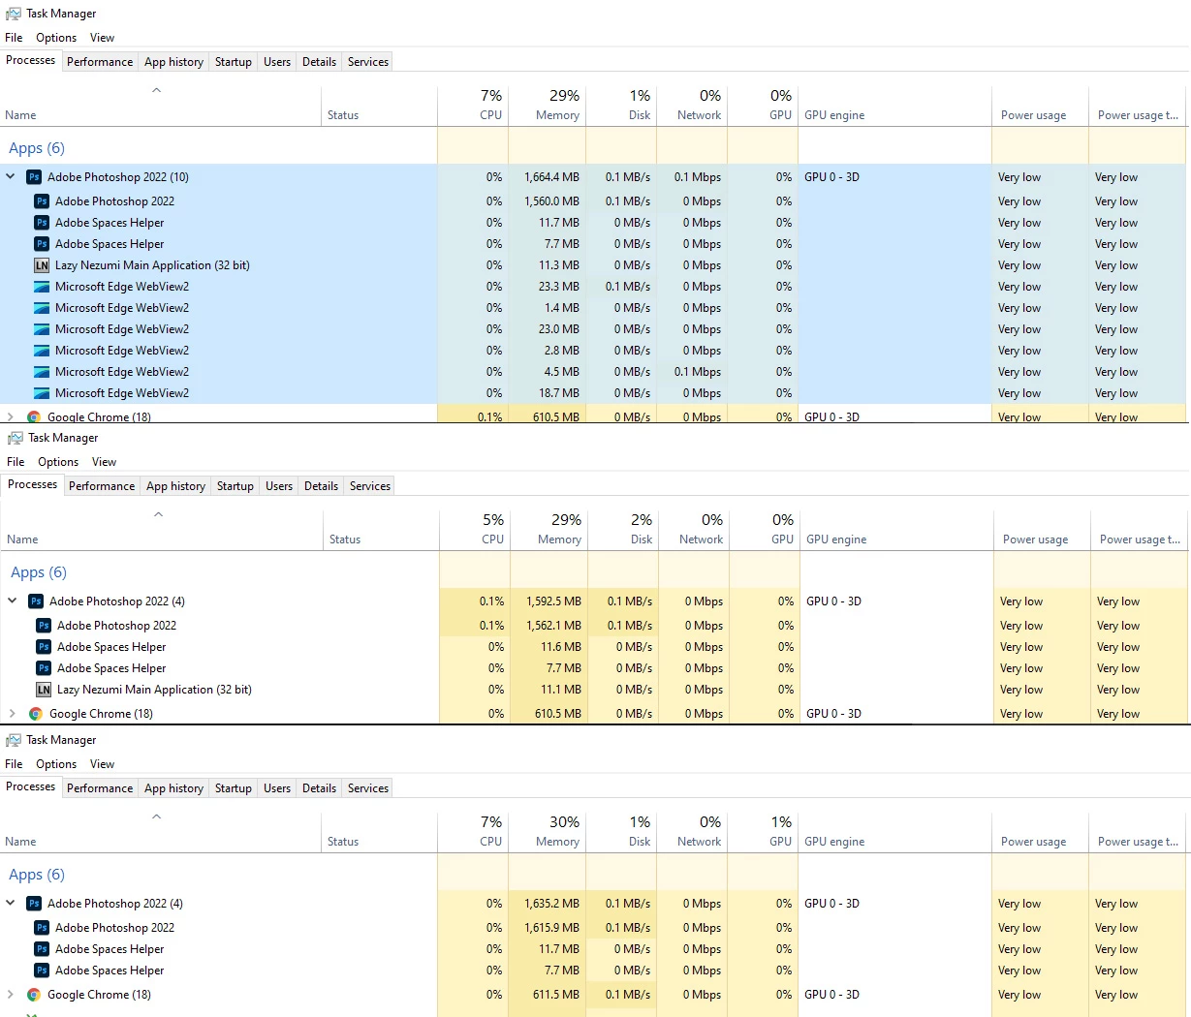1191x1017 pixels.
Task: Expand Google Chrome (18) using 611.5 MB
Action: pos(11,995)
